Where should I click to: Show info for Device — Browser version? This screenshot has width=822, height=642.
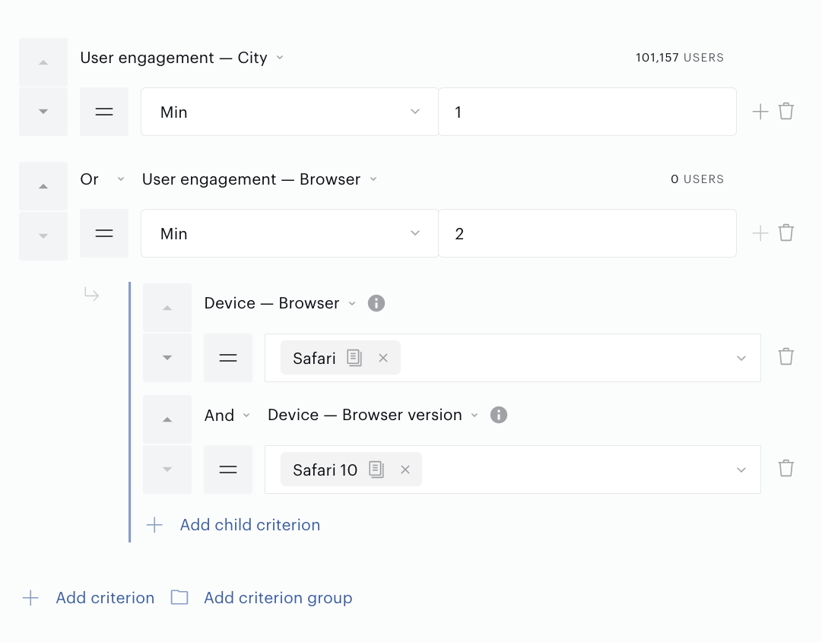pos(499,415)
